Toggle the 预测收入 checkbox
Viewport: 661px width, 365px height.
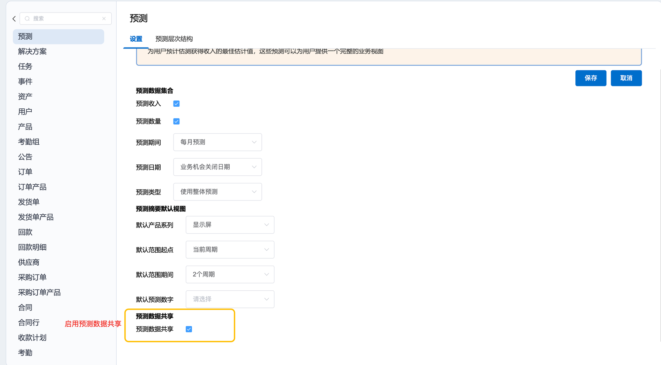tap(176, 104)
